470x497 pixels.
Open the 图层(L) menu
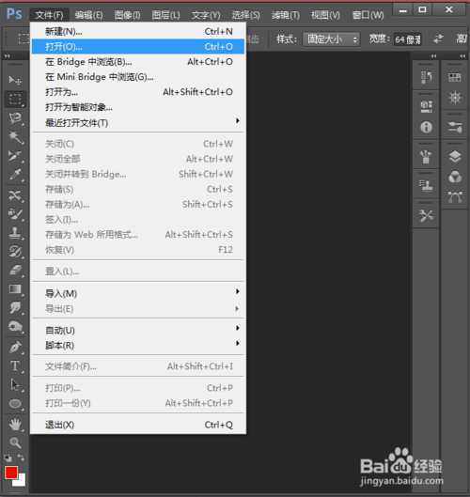point(165,15)
